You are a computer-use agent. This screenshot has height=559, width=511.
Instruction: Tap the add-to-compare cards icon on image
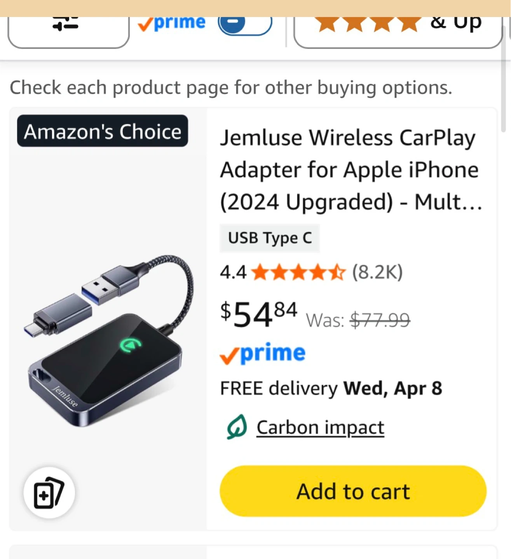[x=49, y=493]
